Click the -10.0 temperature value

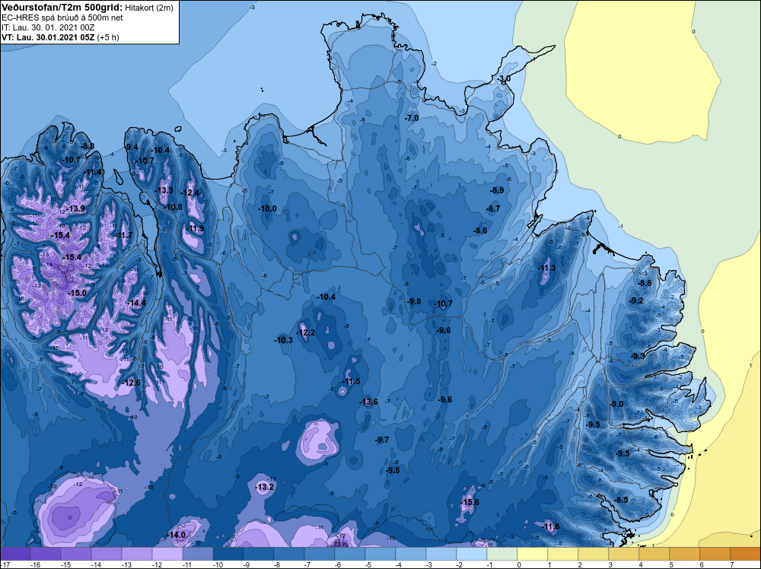[x=268, y=208]
